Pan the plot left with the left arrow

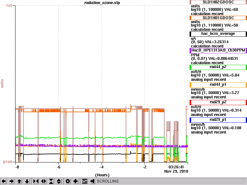coord(4,181)
